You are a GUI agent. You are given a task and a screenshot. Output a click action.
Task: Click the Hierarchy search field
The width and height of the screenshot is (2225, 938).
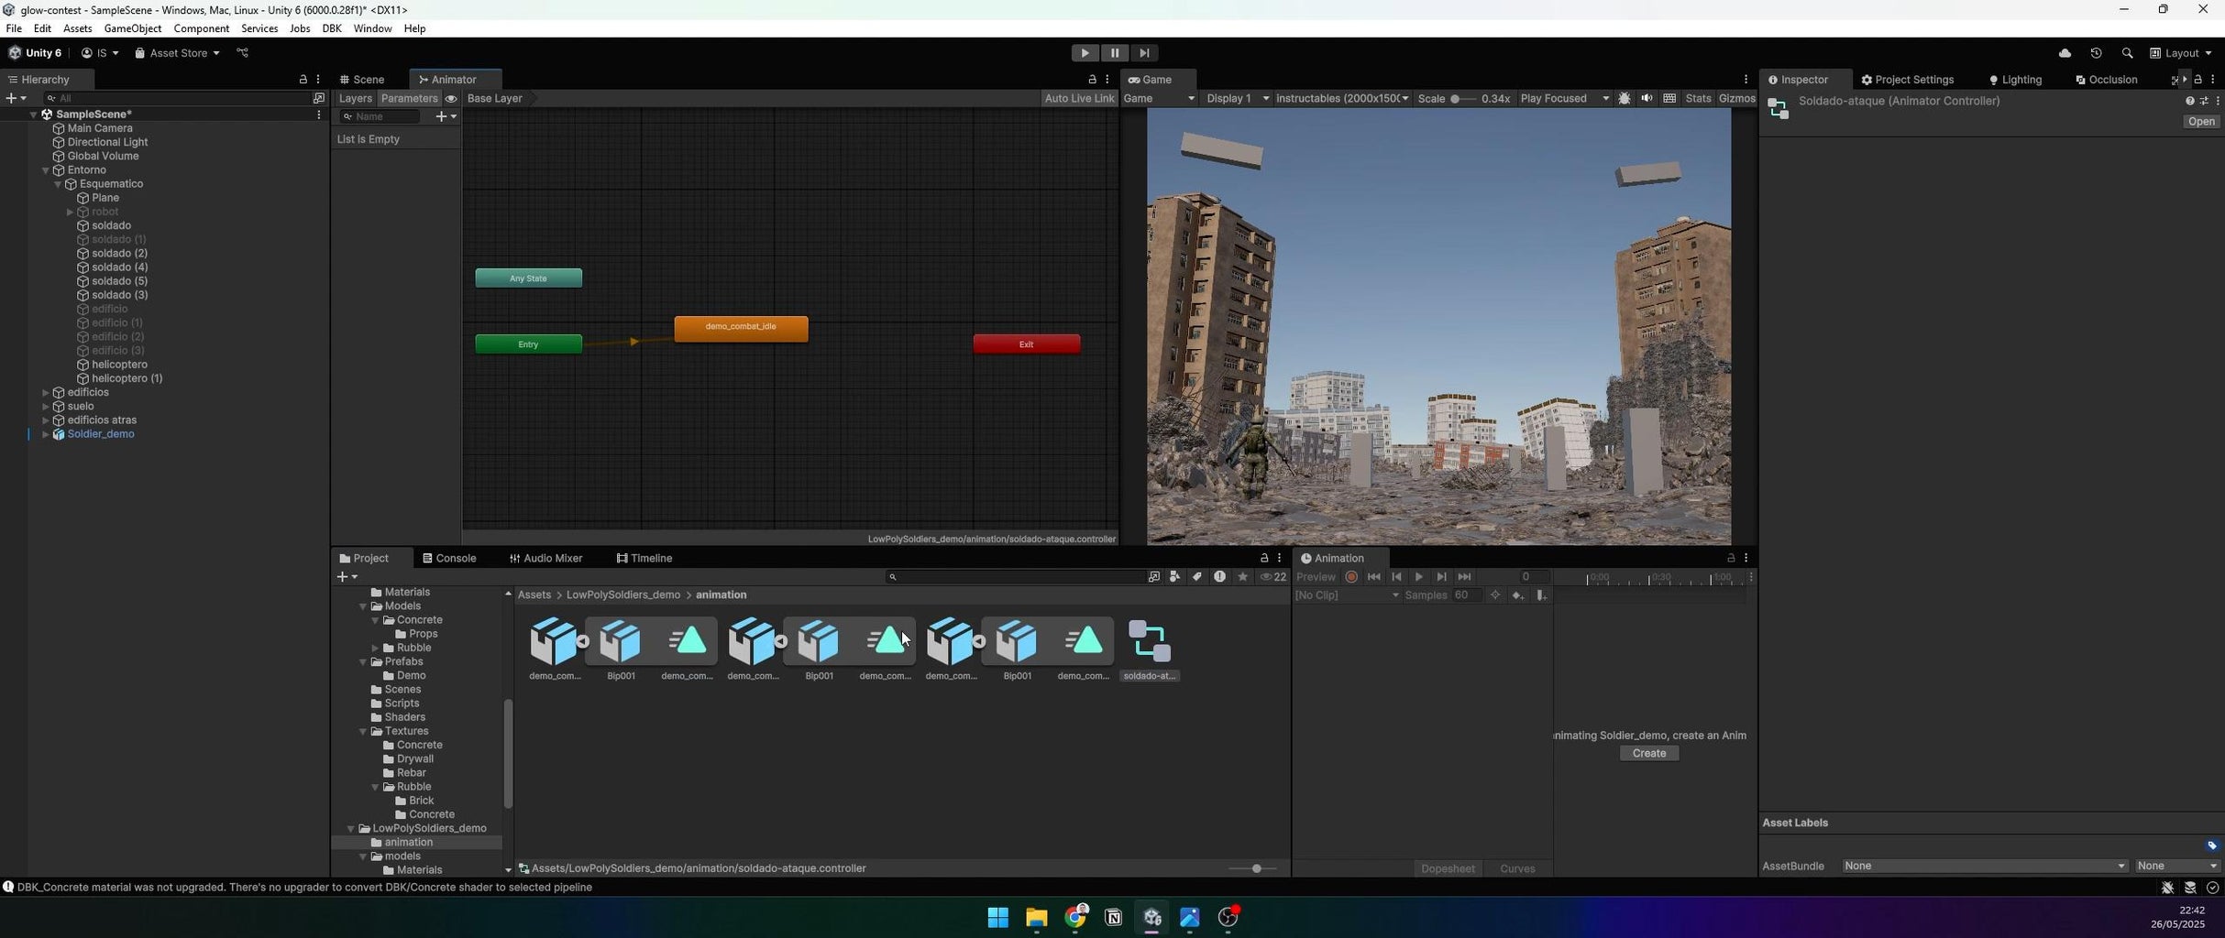click(176, 98)
